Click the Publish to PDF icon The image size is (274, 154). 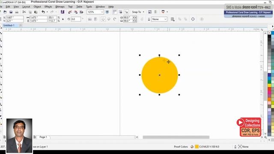pyautogui.click(x=81, y=12)
